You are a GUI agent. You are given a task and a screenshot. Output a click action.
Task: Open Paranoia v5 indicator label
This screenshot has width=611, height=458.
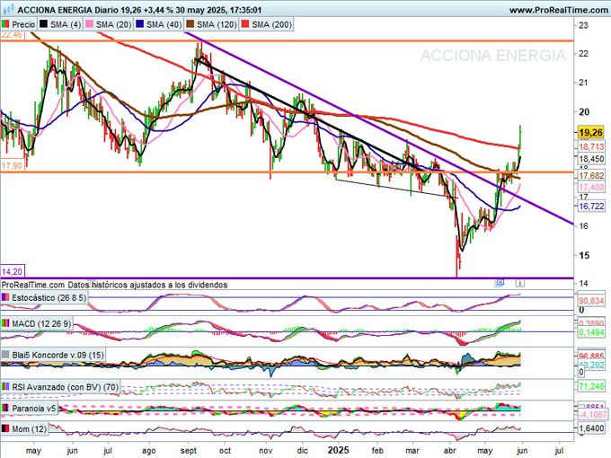pos(34,409)
